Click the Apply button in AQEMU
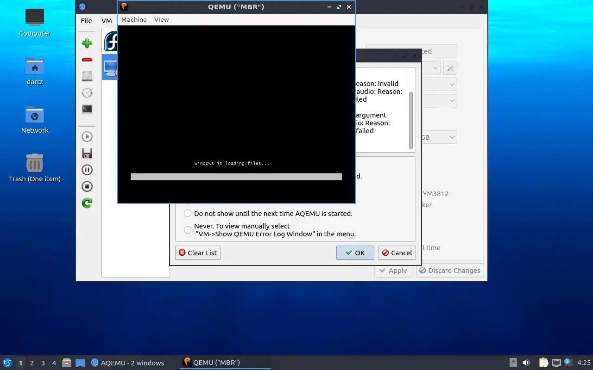Screen dimensions: 593x370 pyautogui.click(x=393, y=271)
